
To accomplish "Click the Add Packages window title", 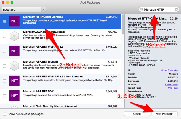I will 90,2.
